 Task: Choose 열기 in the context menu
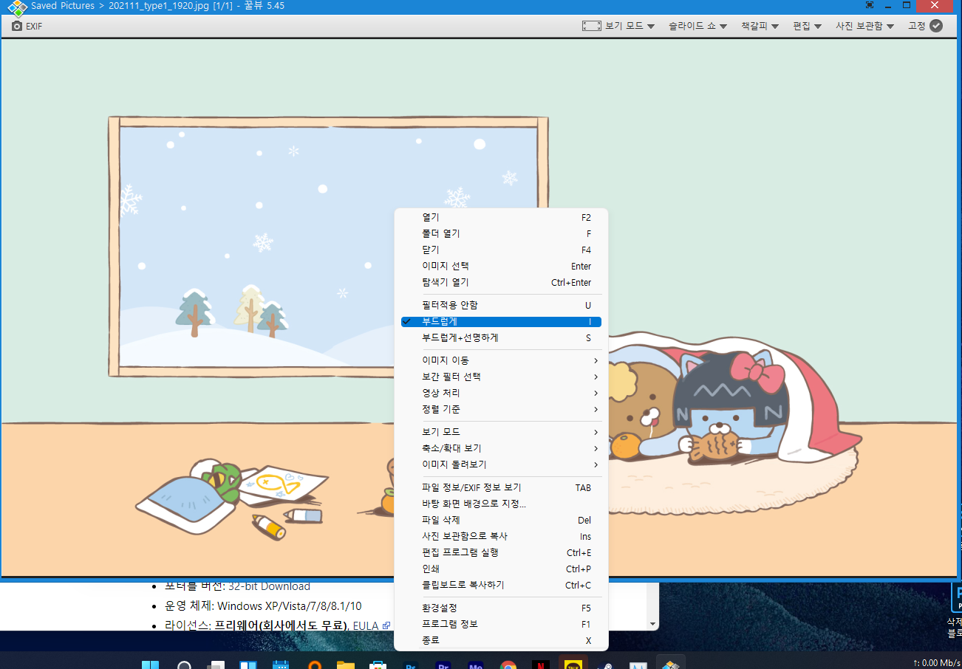click(x=502, y=218)
